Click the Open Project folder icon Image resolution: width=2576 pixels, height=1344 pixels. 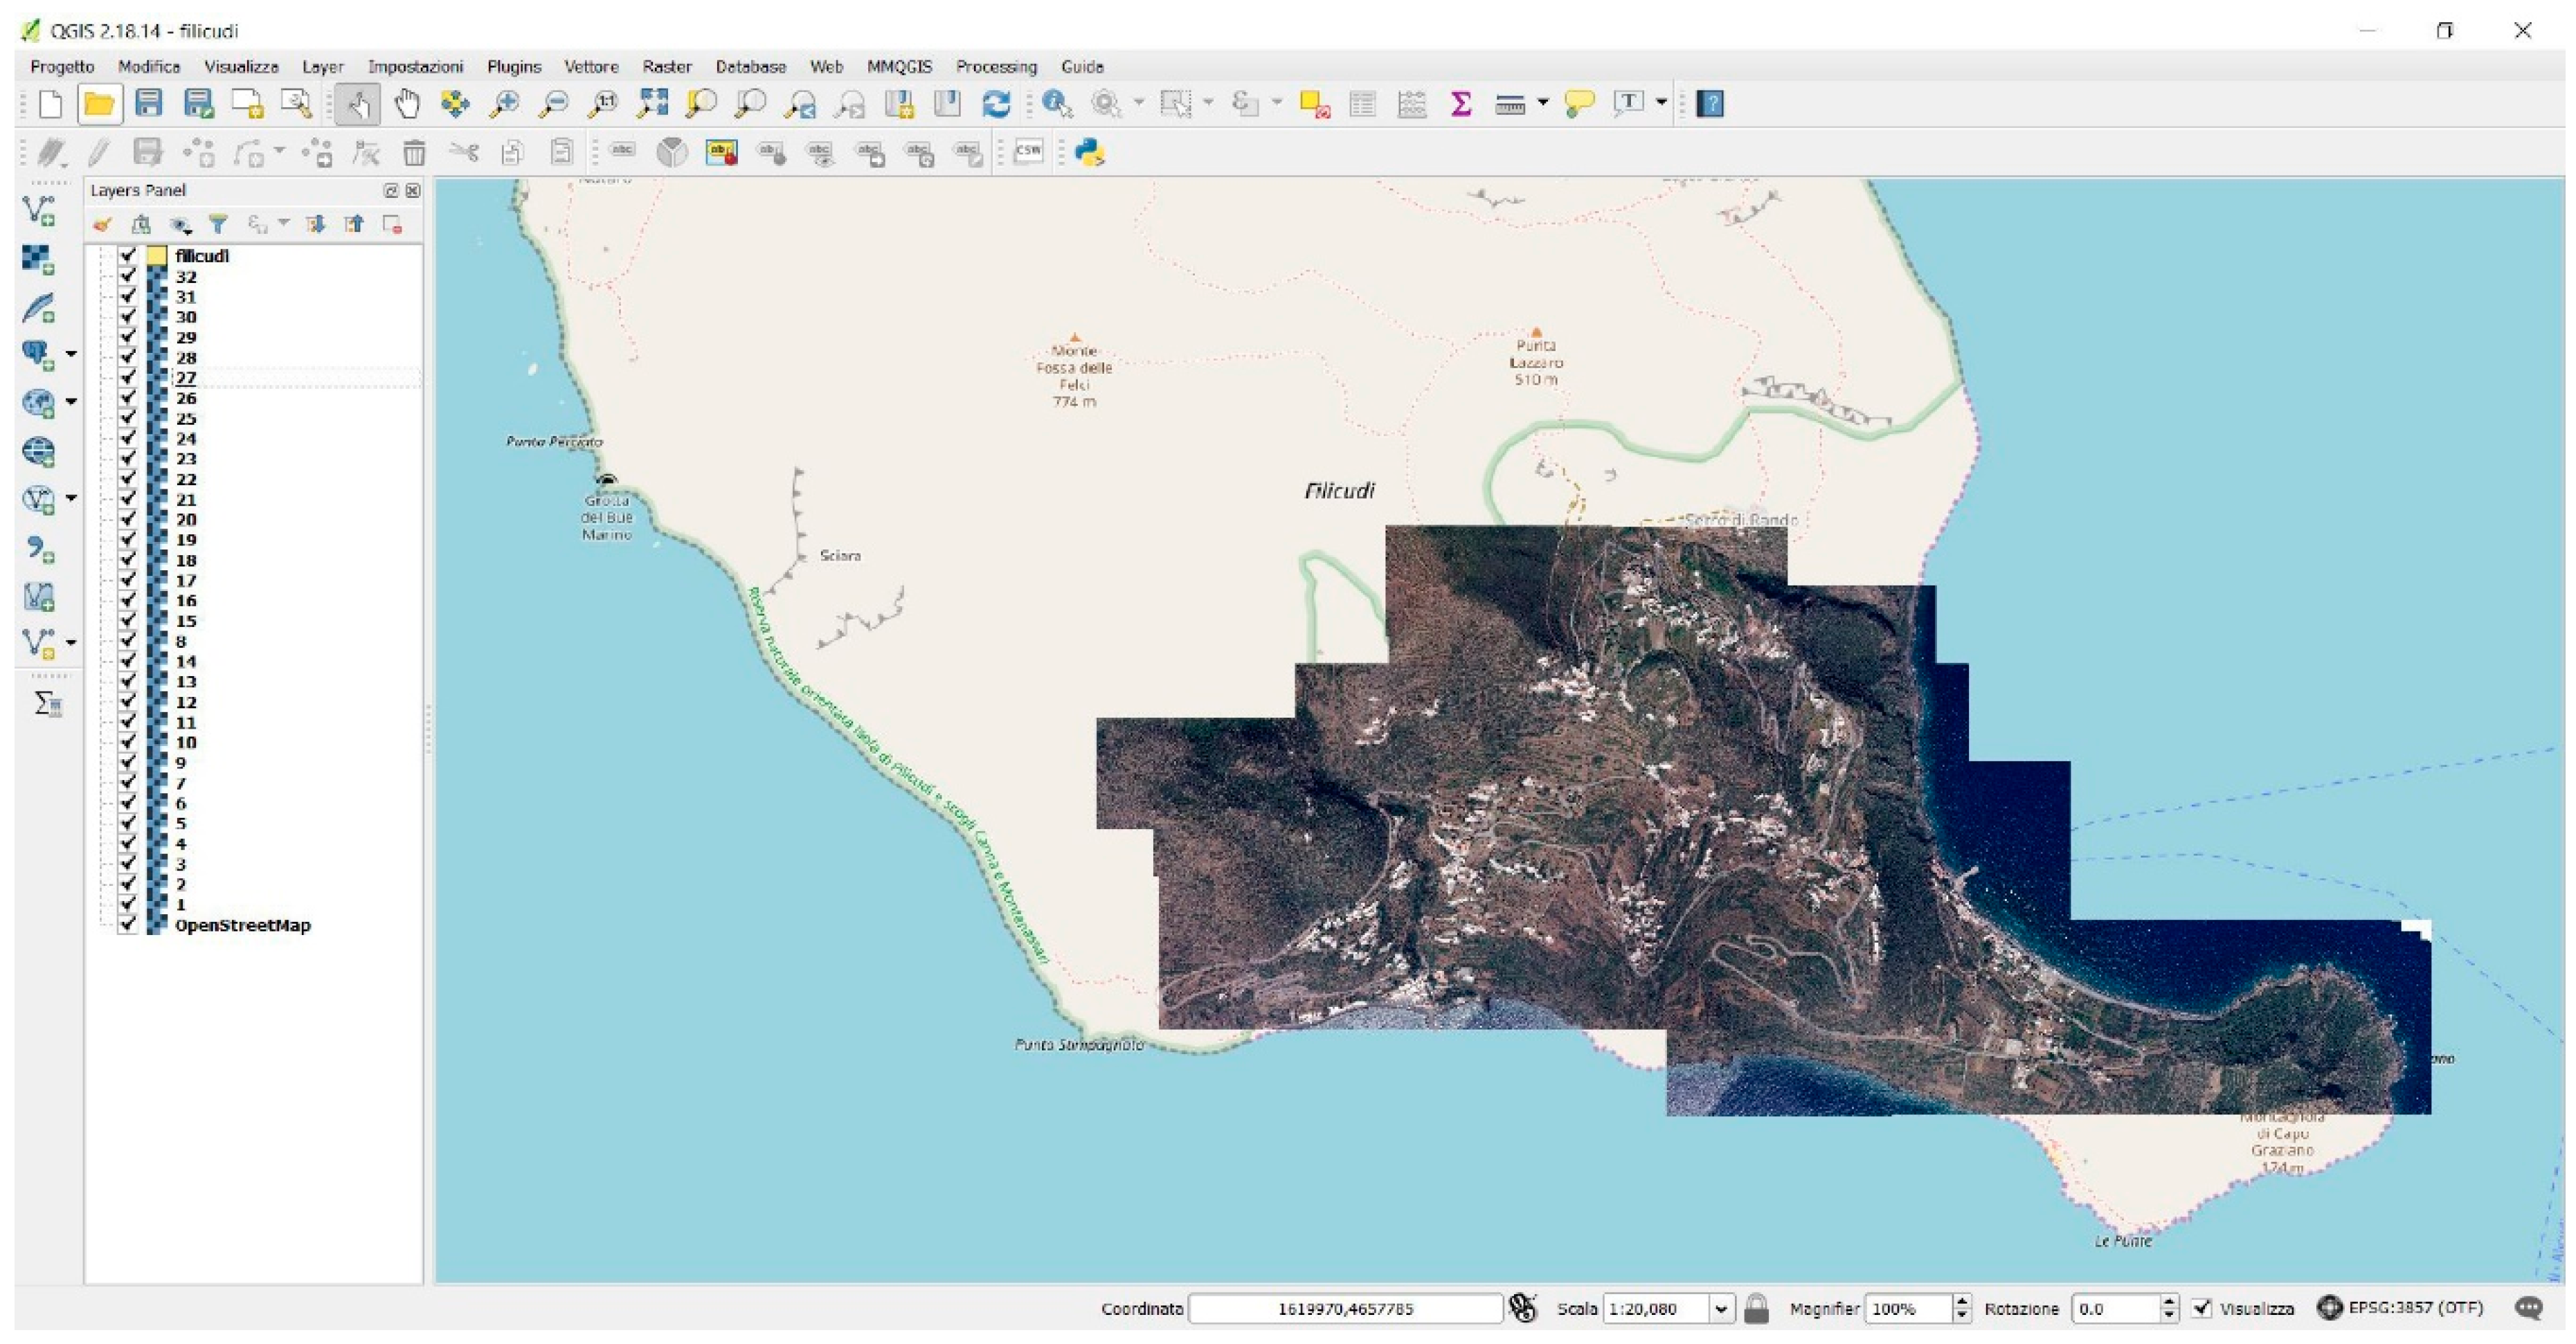(99, 103)
